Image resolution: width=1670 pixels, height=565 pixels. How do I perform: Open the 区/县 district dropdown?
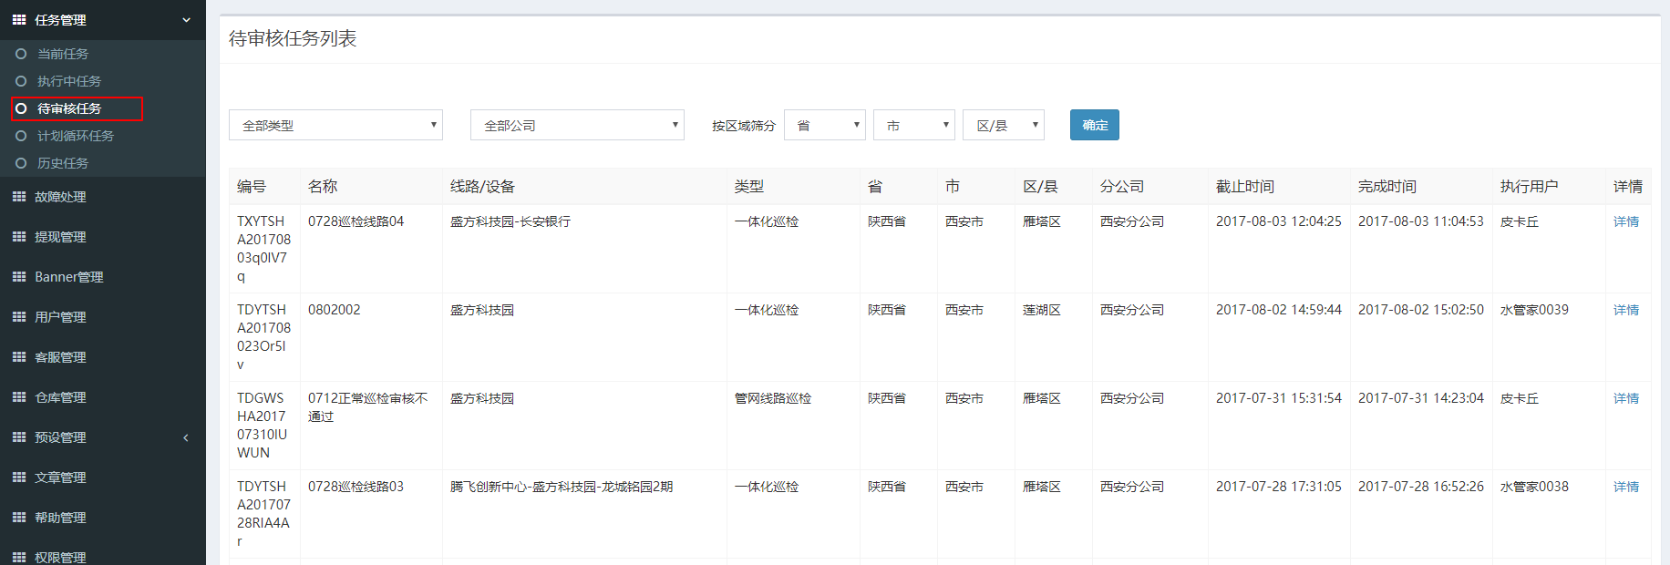tap(1004, 125)
